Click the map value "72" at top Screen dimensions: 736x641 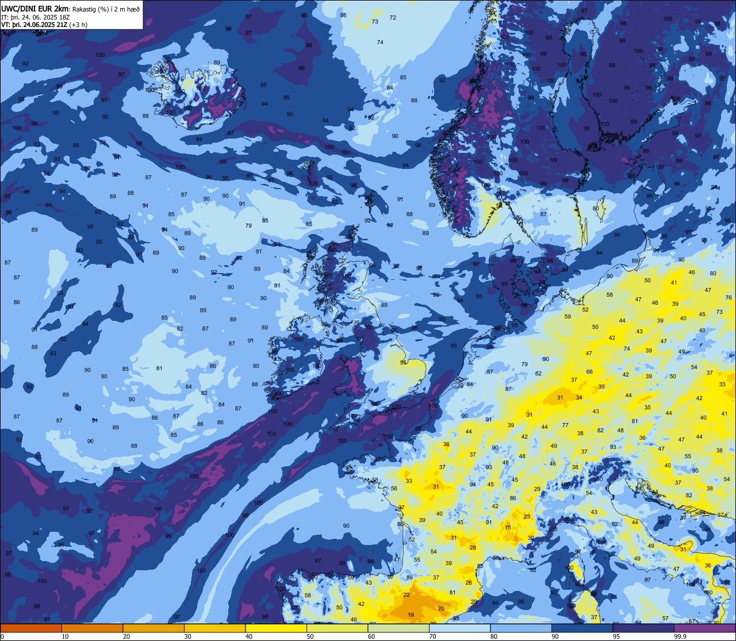point(393,18)
